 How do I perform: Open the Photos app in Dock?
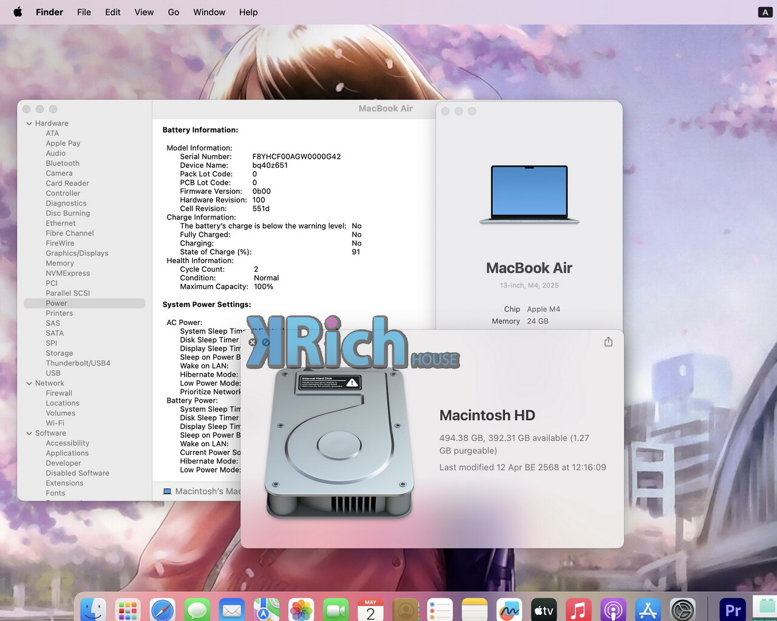[301, 609]
